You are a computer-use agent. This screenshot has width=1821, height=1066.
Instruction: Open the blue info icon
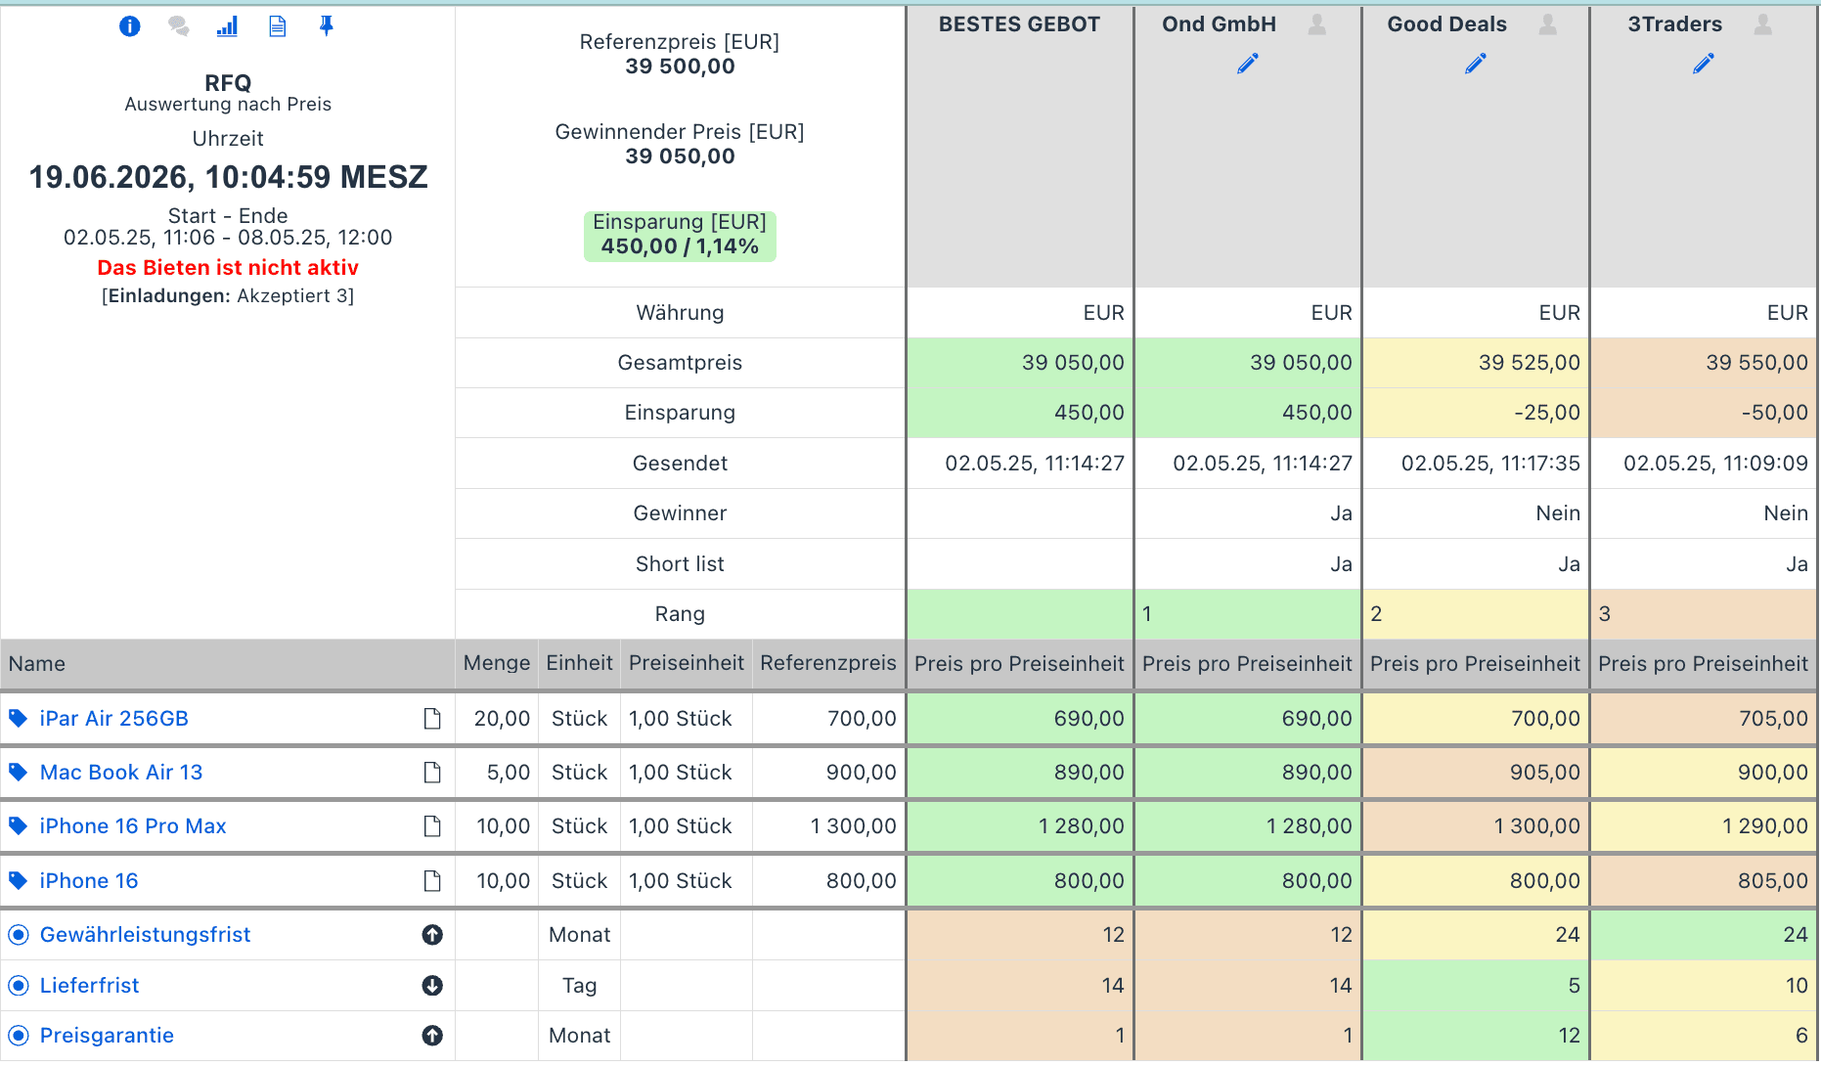coord(129,26)
